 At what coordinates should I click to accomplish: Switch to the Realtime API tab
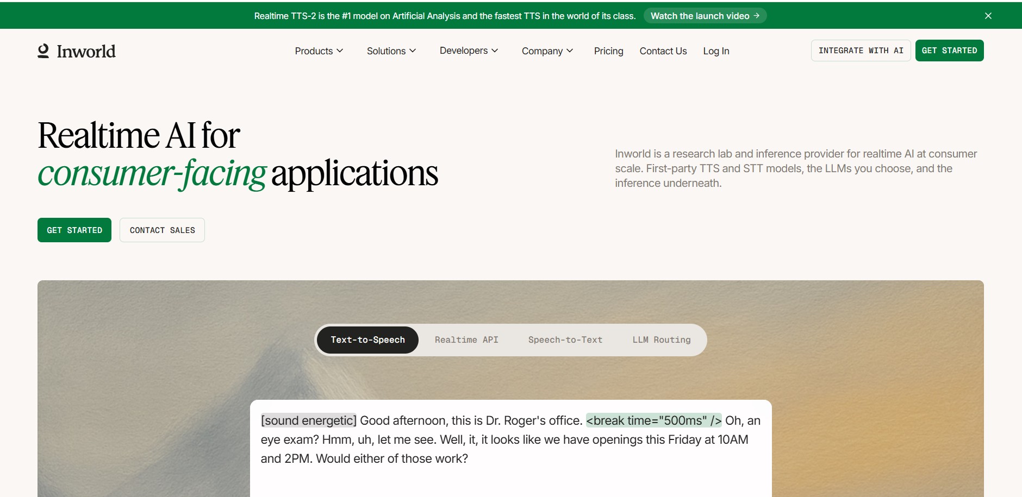[x=466, y=340]
